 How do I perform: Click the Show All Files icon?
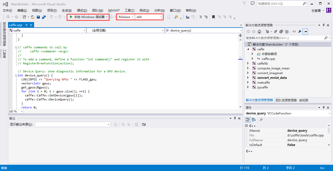[287, 32]
